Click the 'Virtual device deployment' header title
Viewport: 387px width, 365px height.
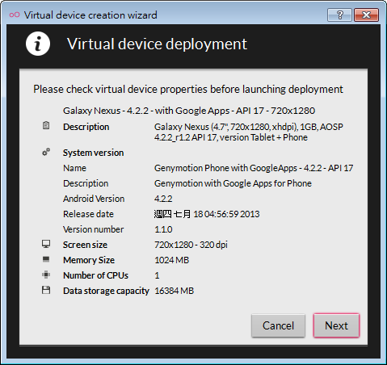point(157,44)
